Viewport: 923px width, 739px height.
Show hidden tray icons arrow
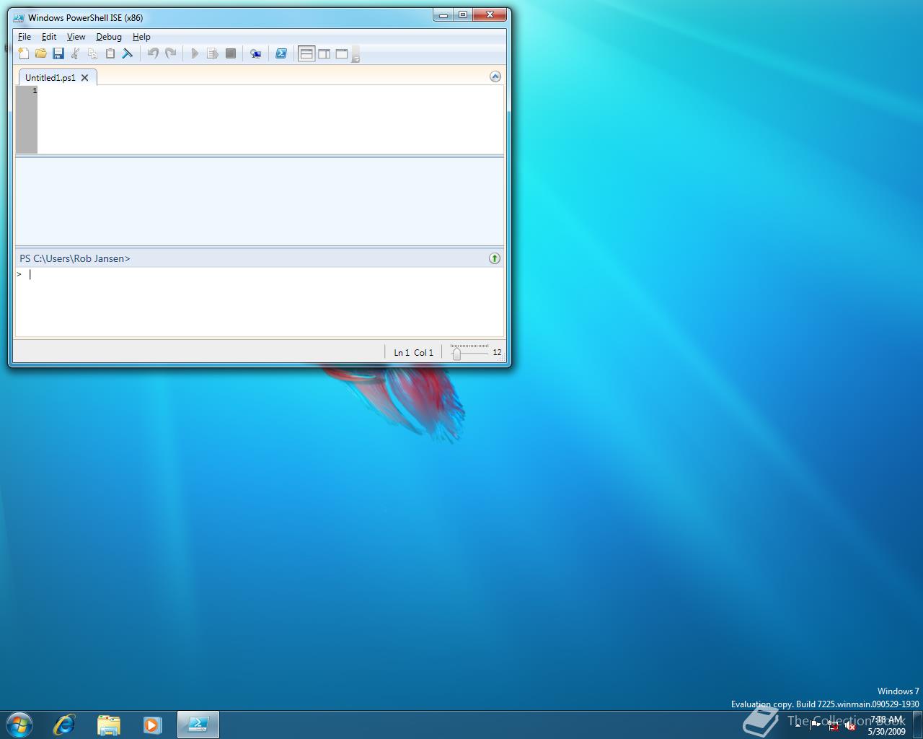(798, 725)
